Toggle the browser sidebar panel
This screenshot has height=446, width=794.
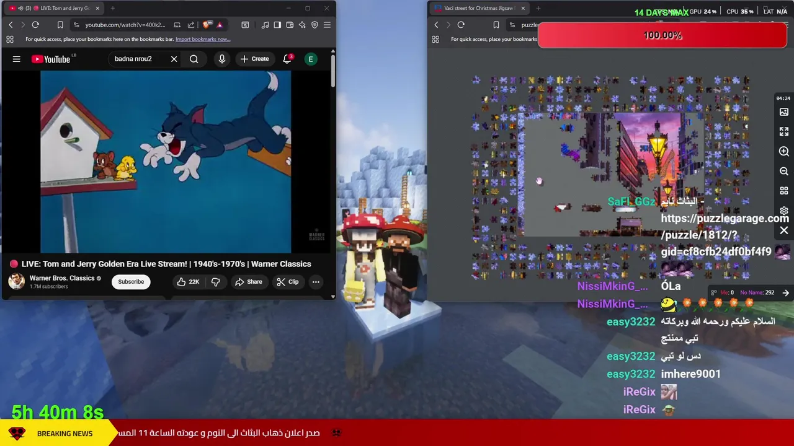(x=277, y=25)
